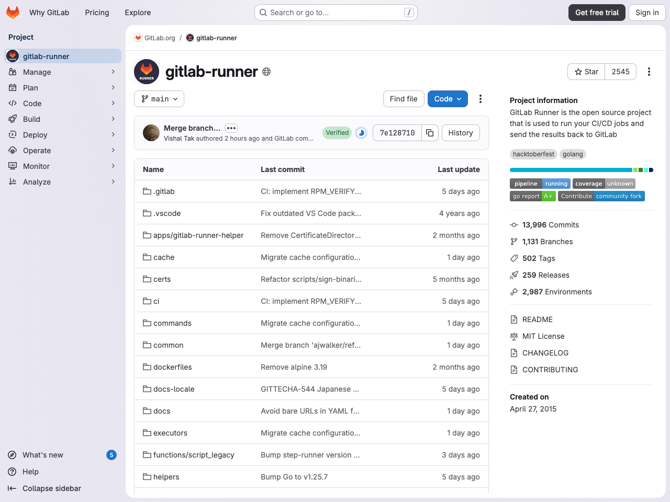Click the Find file button
Image resolution: width=670 pixels, height=502 pixels.
(x=404, y=98)
